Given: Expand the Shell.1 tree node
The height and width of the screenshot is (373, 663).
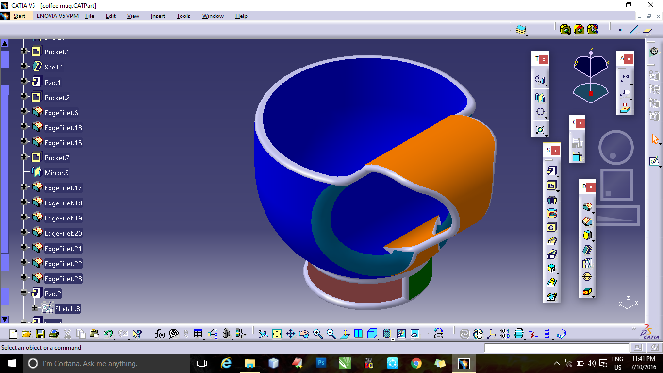Looking at the screenshot, I should pos(24,67).
